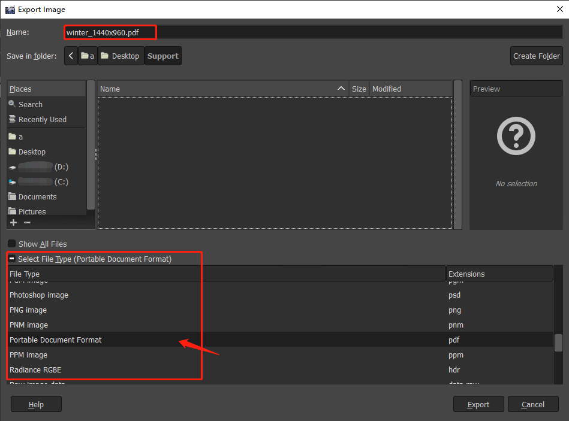Select the 'a' folder in Places
Screen dimensions: 569x421
[46, 137]
